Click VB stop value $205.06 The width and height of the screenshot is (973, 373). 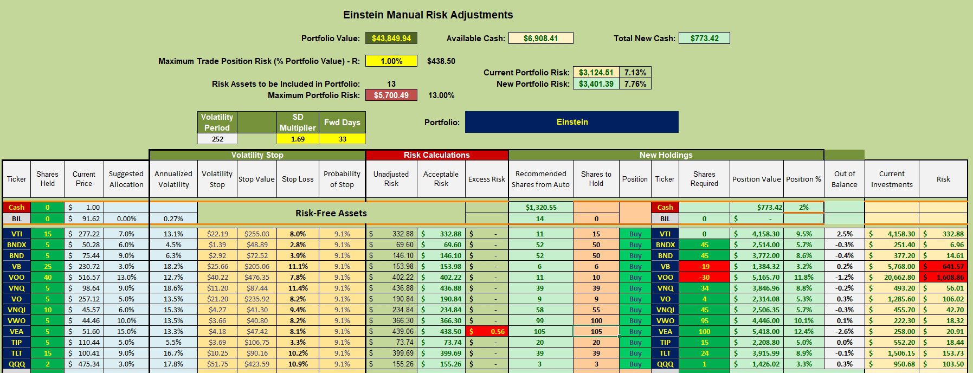tap(257, 266)
